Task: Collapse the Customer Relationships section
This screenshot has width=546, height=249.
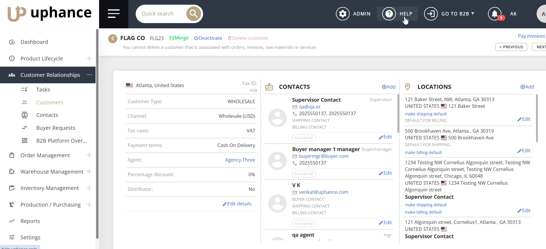Action: pos(89,75)
